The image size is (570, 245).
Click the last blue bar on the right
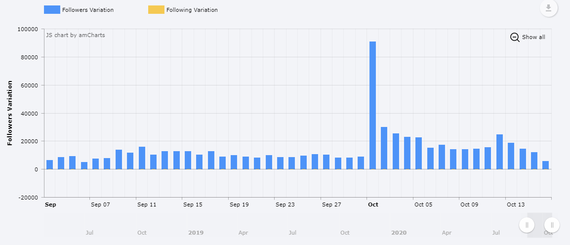point(545,165)
